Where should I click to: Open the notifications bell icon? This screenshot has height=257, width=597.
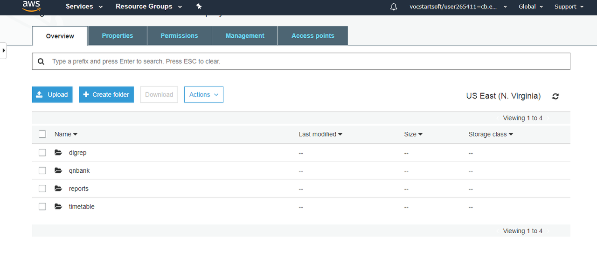(394, 7)
